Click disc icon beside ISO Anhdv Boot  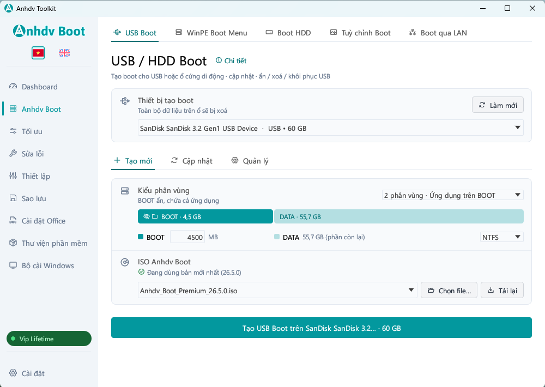(125, 262)
